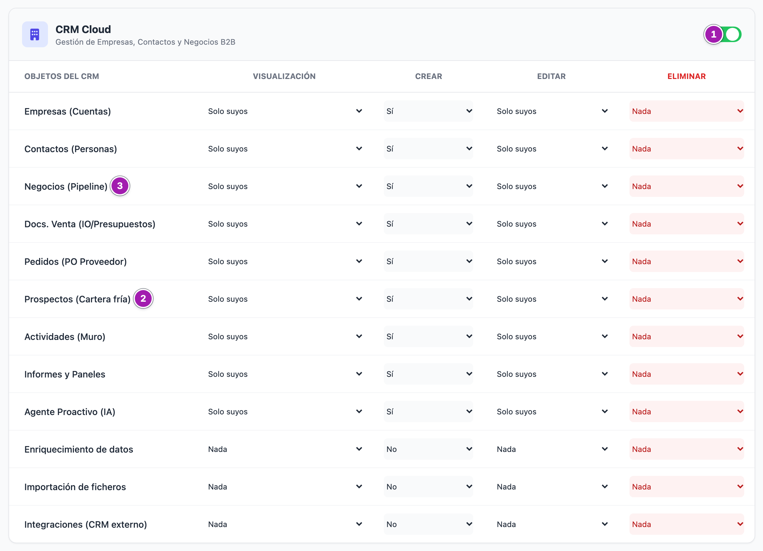The height and width of the screenshot is (551, 763).
Task: Open Eliminar dropdown for Agente Proactivo (IA)
Action: point(687,412)
